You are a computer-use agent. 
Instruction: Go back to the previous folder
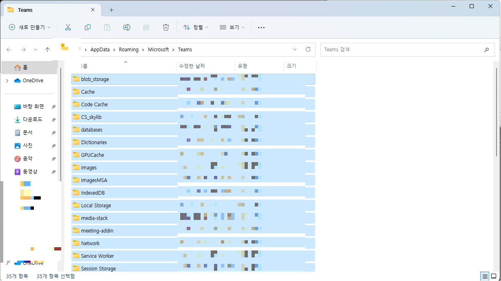click(9, 49)
